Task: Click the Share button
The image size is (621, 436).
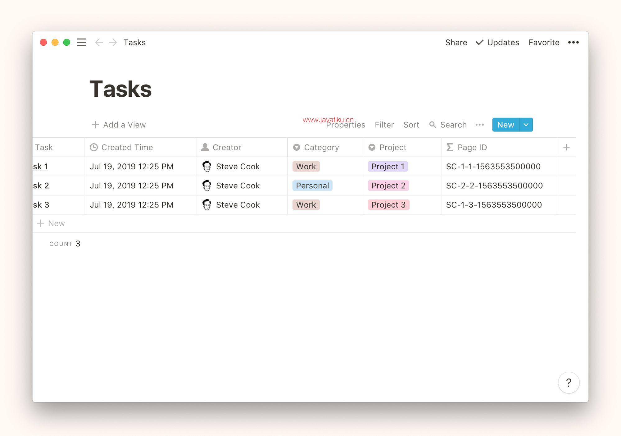Action: [x=456, y=42]
